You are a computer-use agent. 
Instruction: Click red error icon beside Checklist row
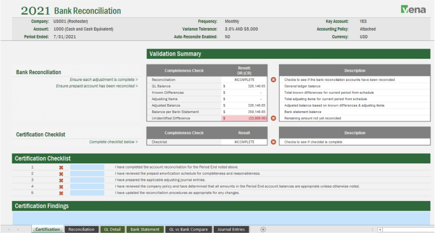click(273, 142)
